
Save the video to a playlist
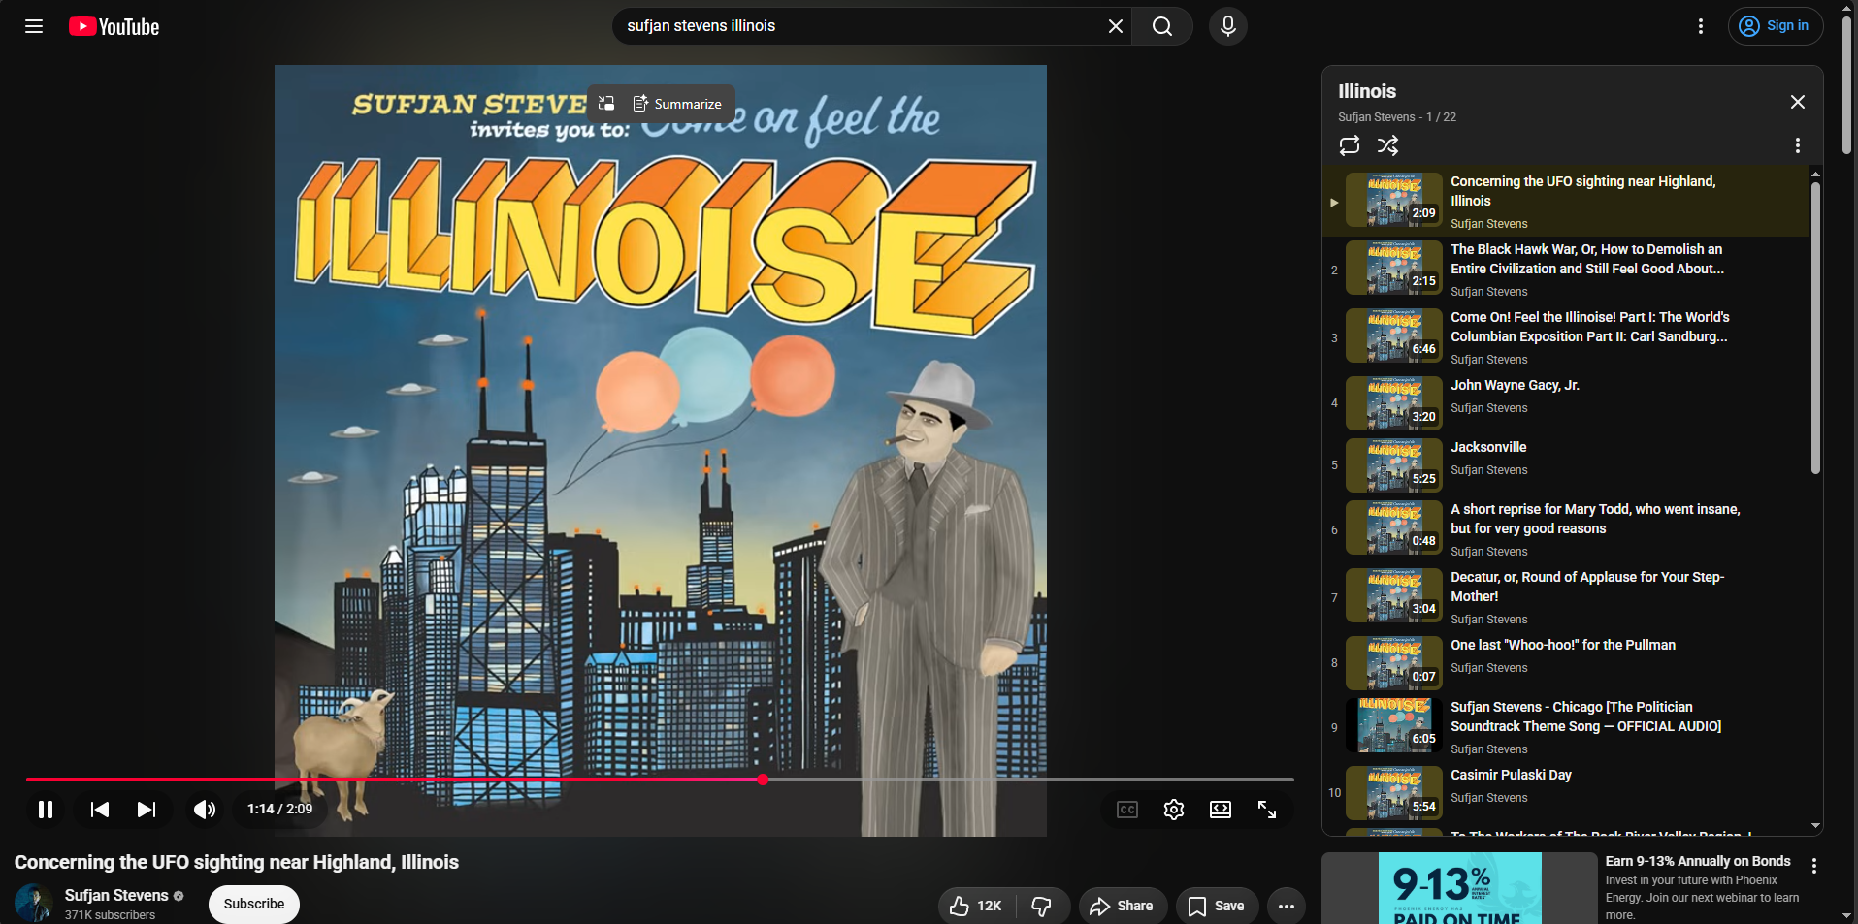[x=1217, y=906]
